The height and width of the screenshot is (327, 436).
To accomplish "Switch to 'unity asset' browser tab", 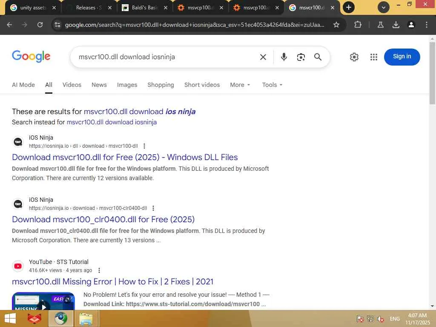I will [32, 8].
